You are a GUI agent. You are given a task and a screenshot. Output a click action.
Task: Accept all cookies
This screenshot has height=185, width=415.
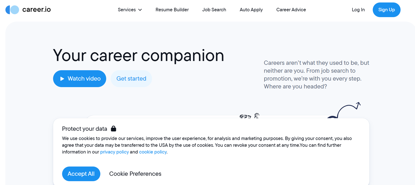coord(81,174)
